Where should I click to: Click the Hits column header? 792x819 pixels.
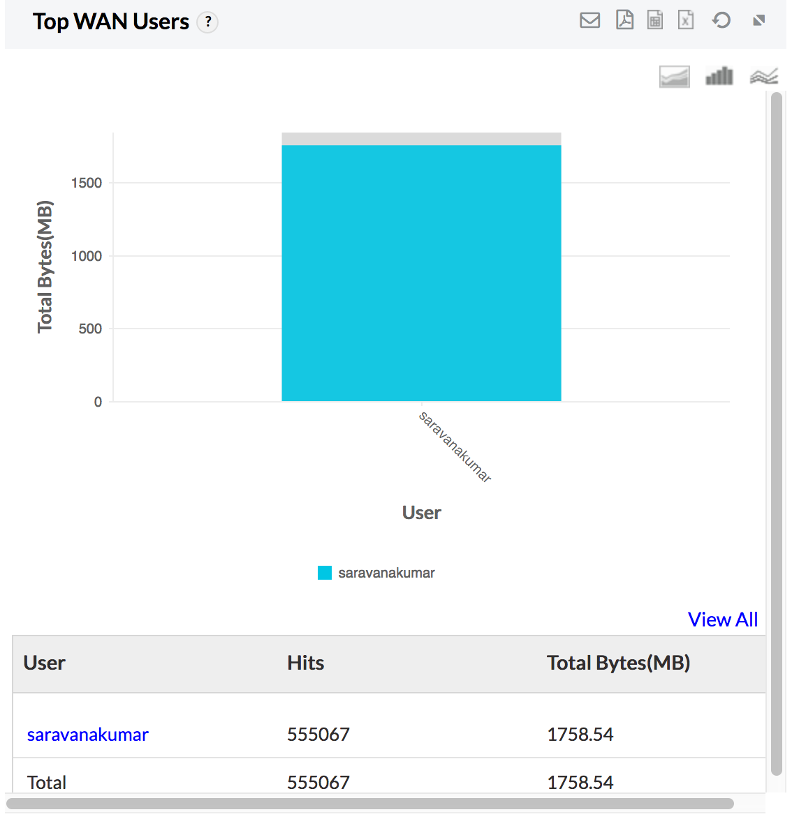pos(305,663)
